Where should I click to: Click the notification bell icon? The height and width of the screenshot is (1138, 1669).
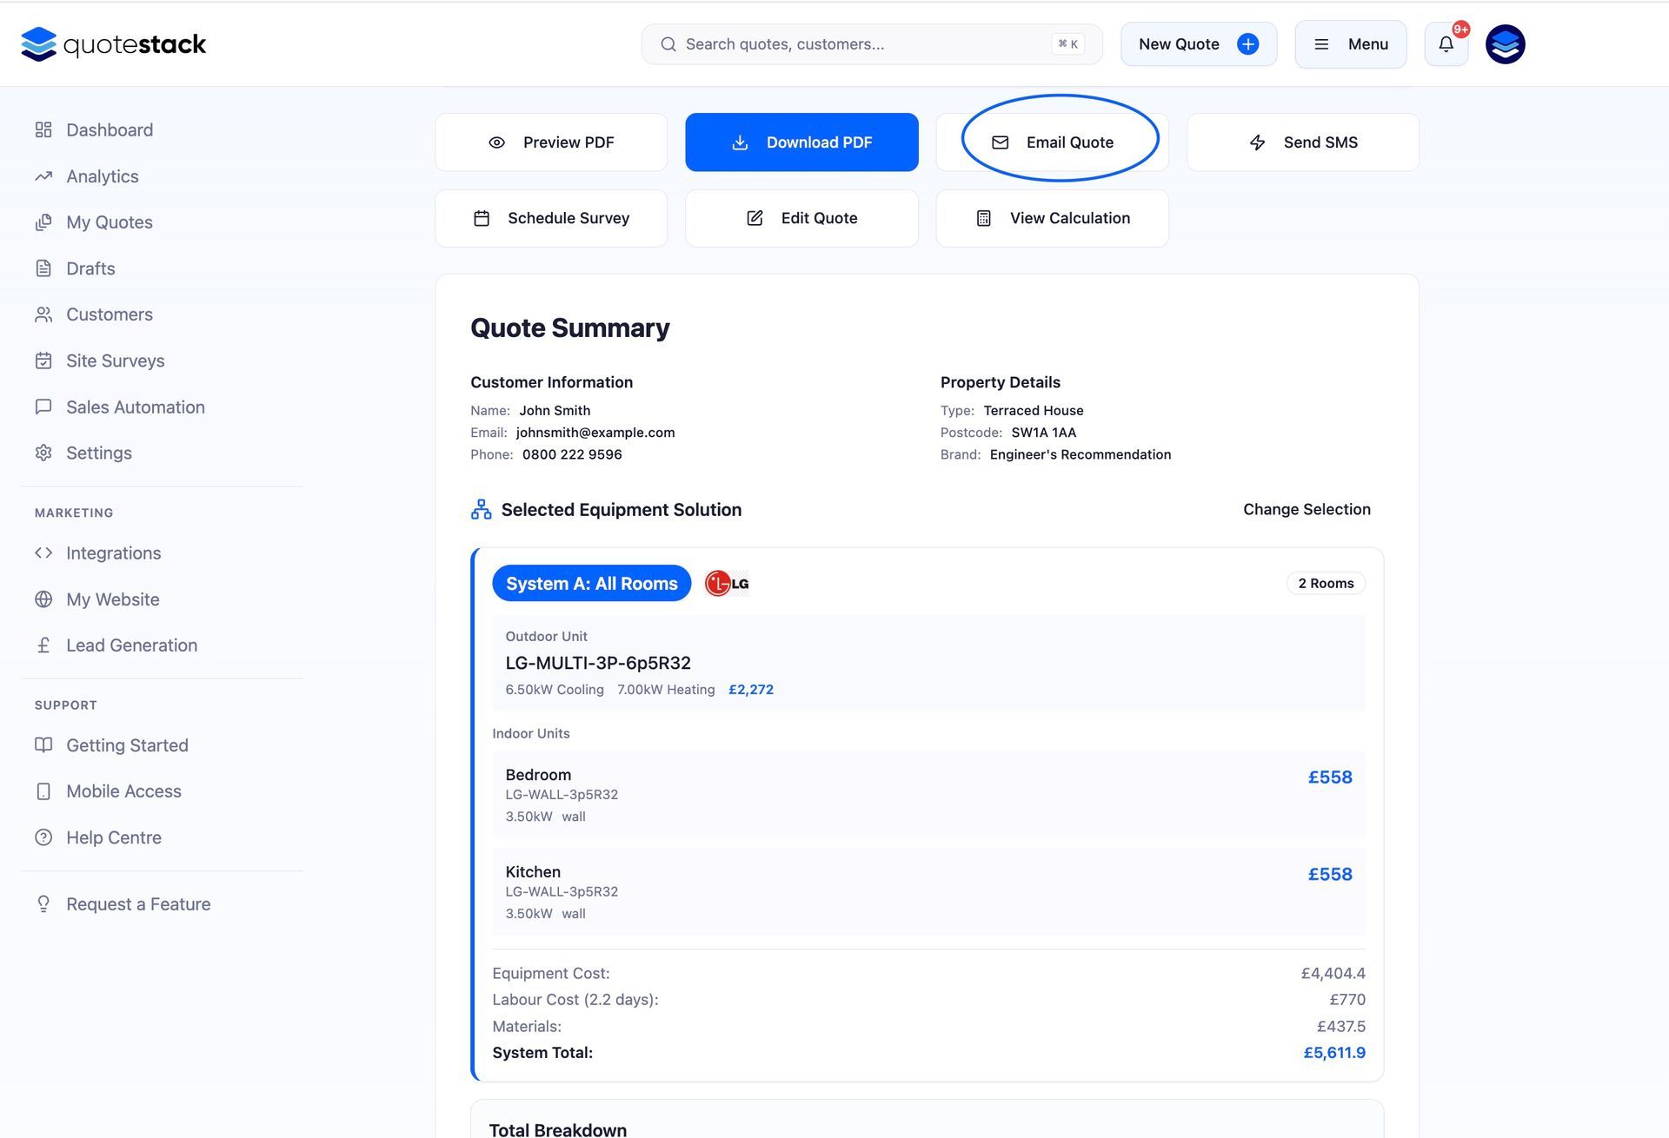pyautogui.click(x=1446, y=44)
